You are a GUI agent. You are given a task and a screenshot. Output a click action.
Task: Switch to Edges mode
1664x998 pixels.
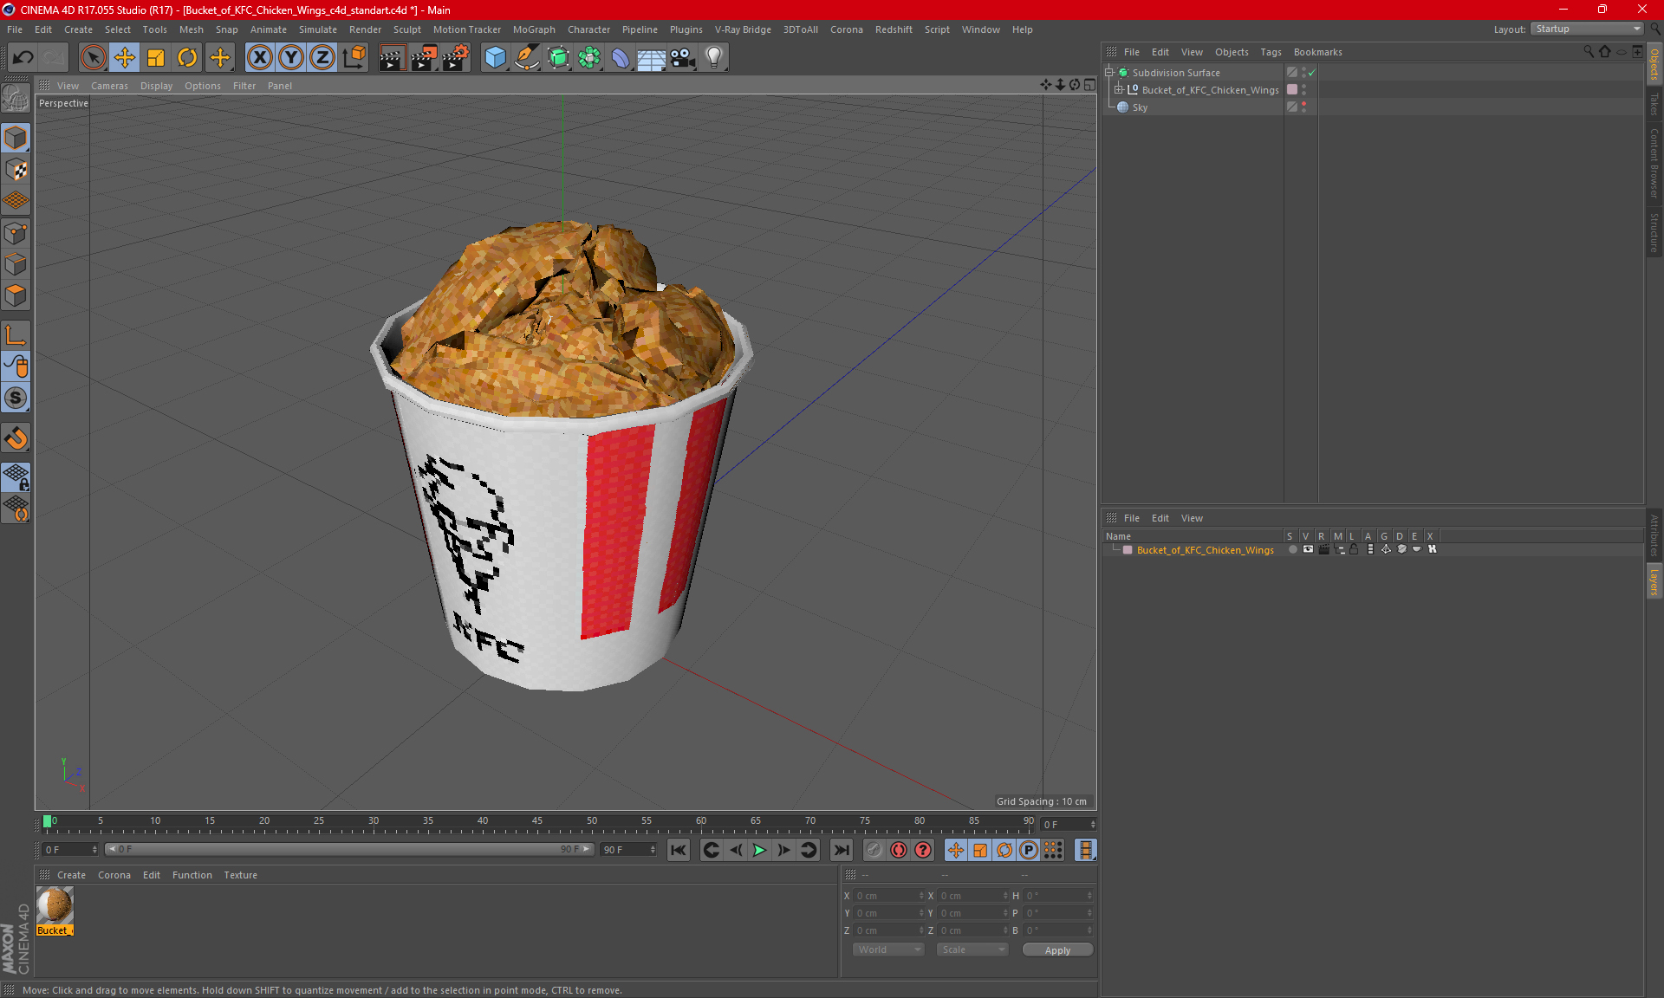coord(16,264)
